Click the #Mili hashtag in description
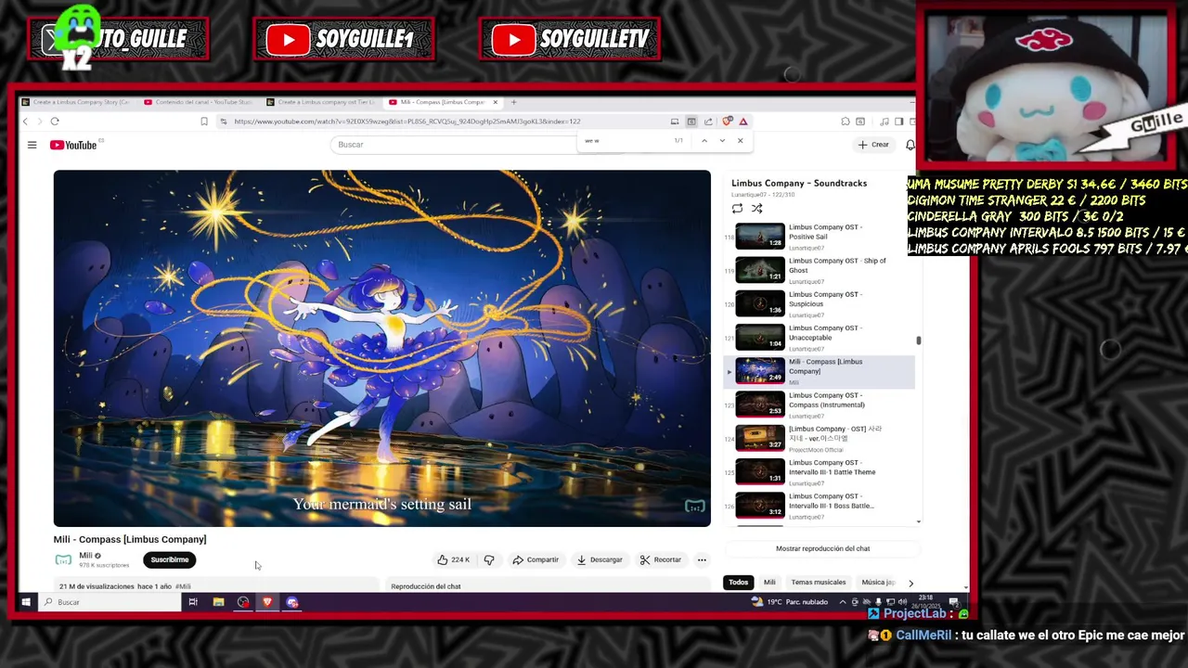This screenshot has width=1188, height=668. click(183, 586)
